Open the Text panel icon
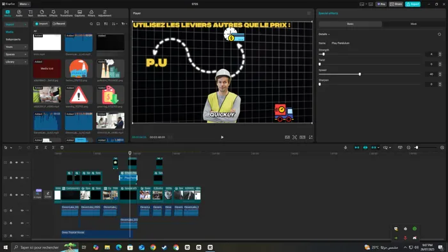This screenshot has width=448, height=252. [30, 13]
